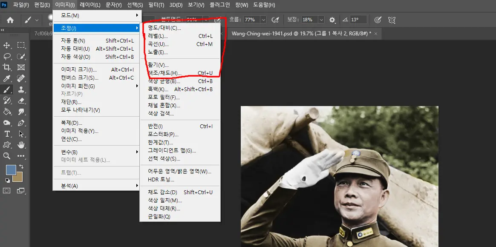Expand the 이미지 회전(G) submenu
Image resolution: width=496 pixels, height=247 pixels.
[97, 86]
